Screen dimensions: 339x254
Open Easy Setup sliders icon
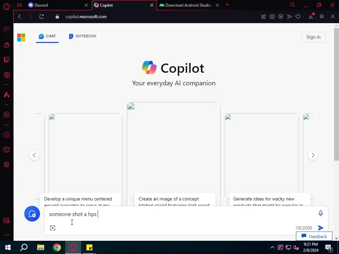(322, 17)
